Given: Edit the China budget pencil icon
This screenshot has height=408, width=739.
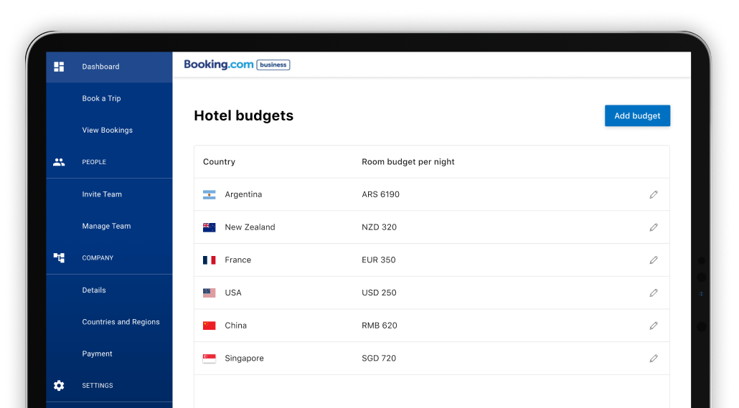Looking at the screenshot, I should (653, 326).
